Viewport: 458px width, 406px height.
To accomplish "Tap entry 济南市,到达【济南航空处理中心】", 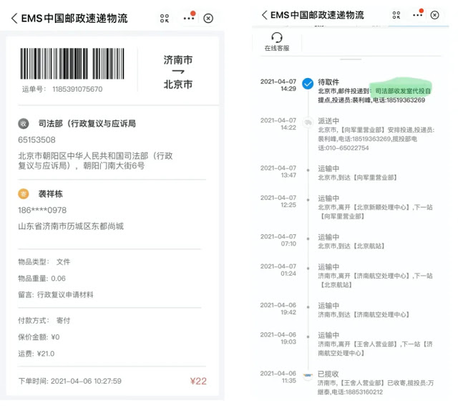I will (x=364, y=314).
